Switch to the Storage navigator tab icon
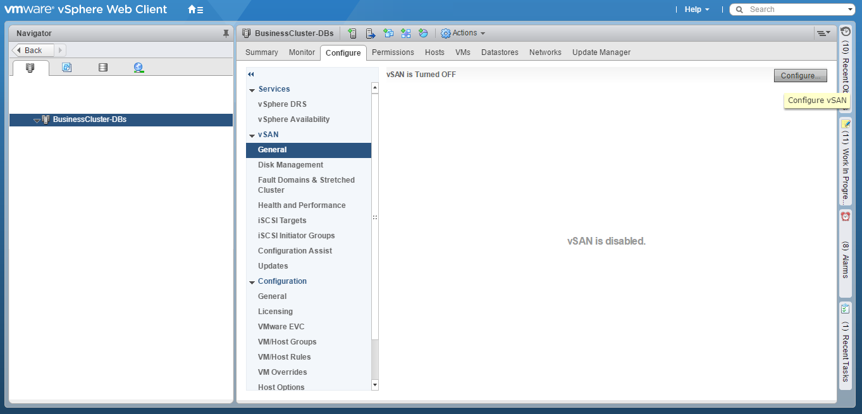Screen dimensions: 862x414 coord(103,68)
